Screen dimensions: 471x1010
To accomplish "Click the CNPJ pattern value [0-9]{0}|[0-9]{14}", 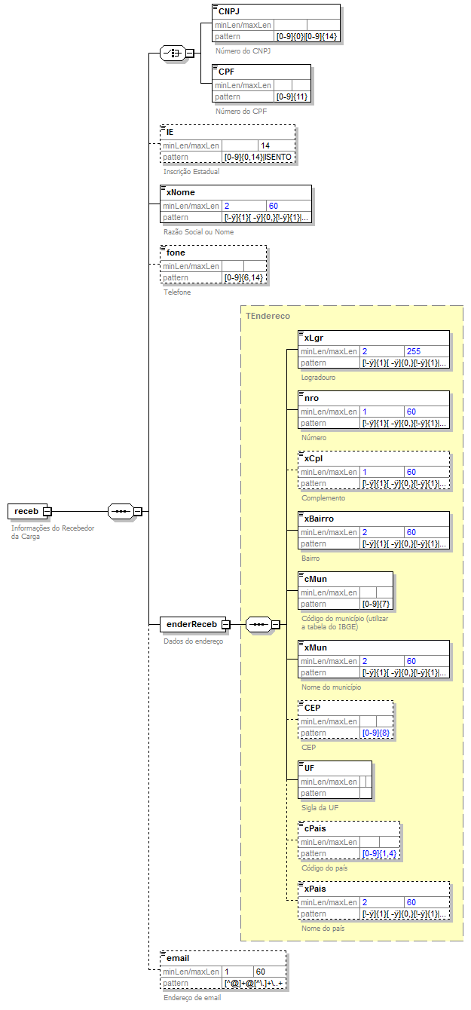I will click(x=307, y=36).
